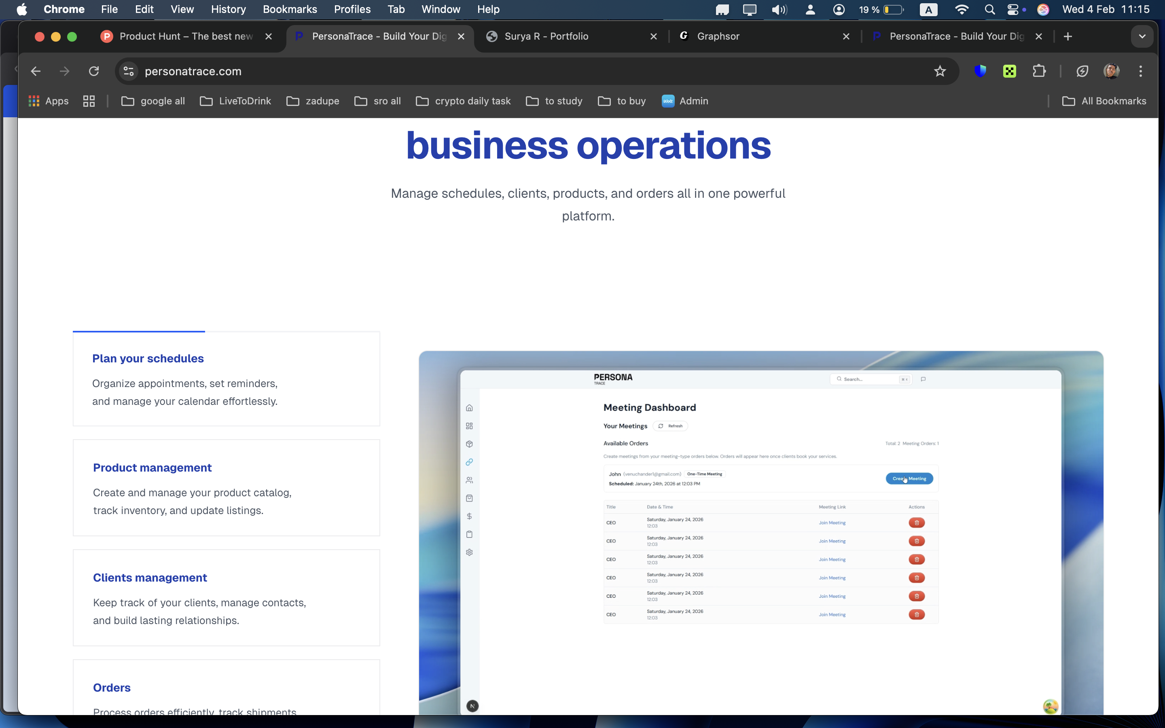Viewport: 1165px width, 728px height.
Task: Open the Clients icon in dashboard sidebar
Action: (469, 480)
